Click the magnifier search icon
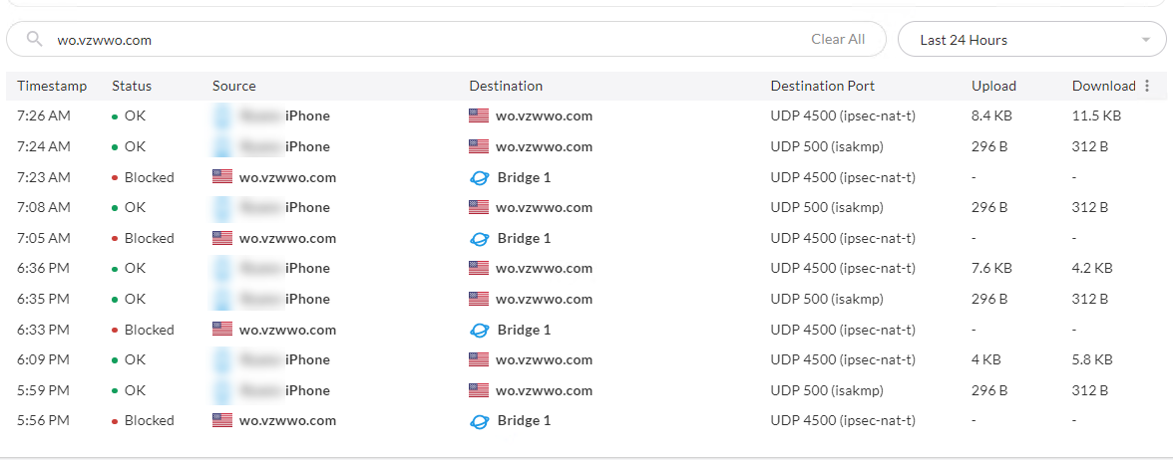This screenshot has height=460, width=1173. click(35, 40)
